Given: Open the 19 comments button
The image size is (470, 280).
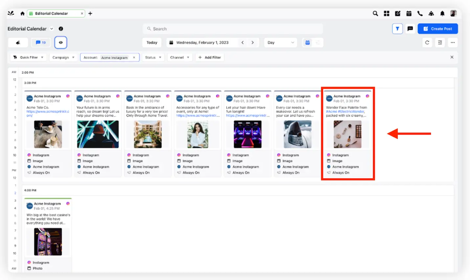Looking at the screenshot, I should (x=41, y=43).
